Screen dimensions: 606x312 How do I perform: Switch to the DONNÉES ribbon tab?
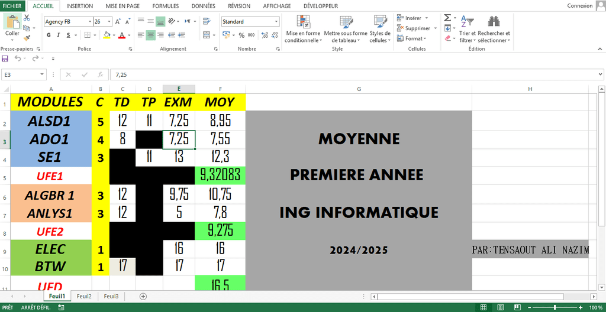204,6
